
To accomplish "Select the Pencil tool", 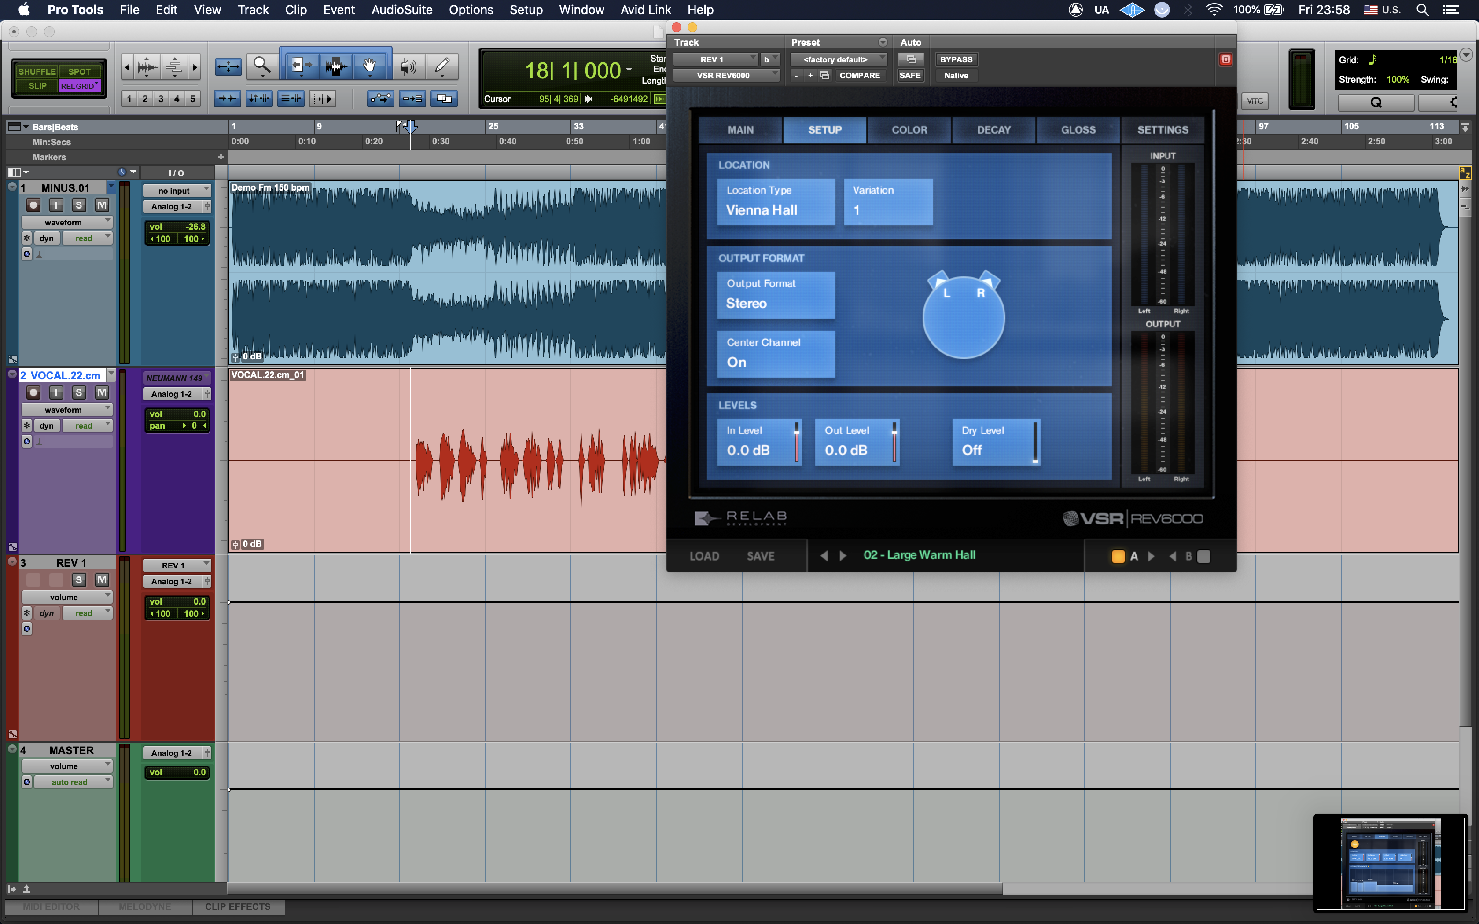I will pyautogui.click(x=442, y=66).
